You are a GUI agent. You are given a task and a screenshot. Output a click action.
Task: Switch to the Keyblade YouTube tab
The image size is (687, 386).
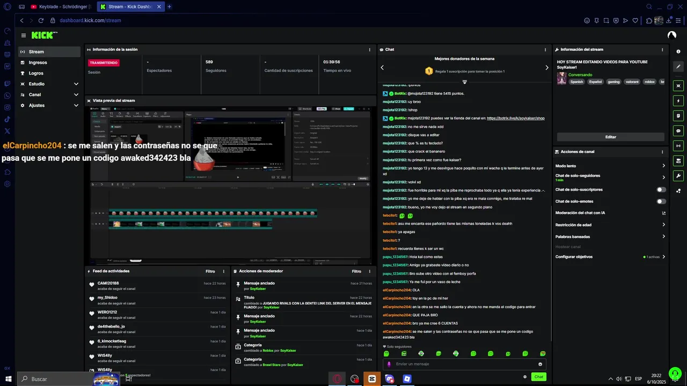tap(61, 7)
